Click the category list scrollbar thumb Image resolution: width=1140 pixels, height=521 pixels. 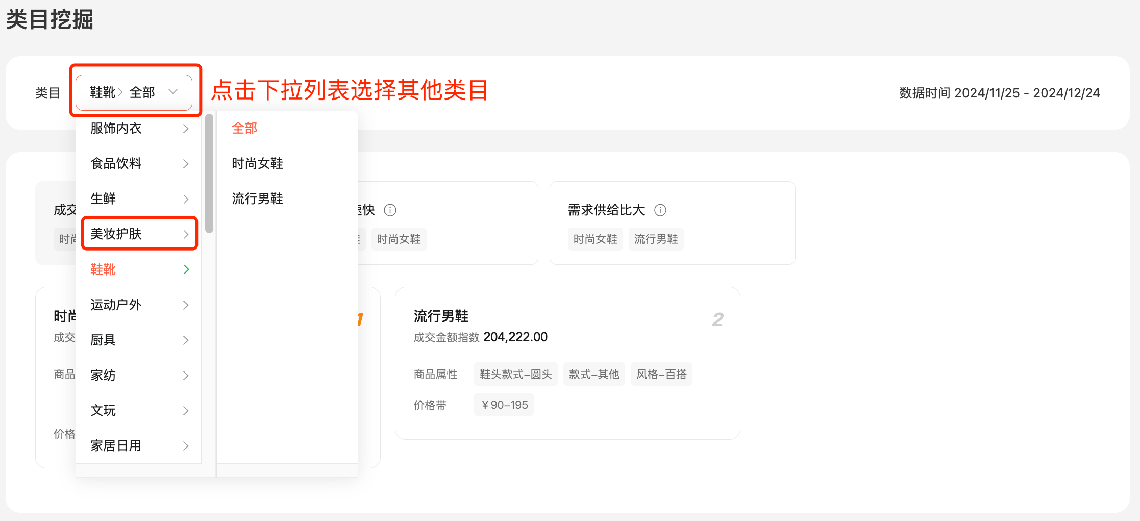coord(209,173)
